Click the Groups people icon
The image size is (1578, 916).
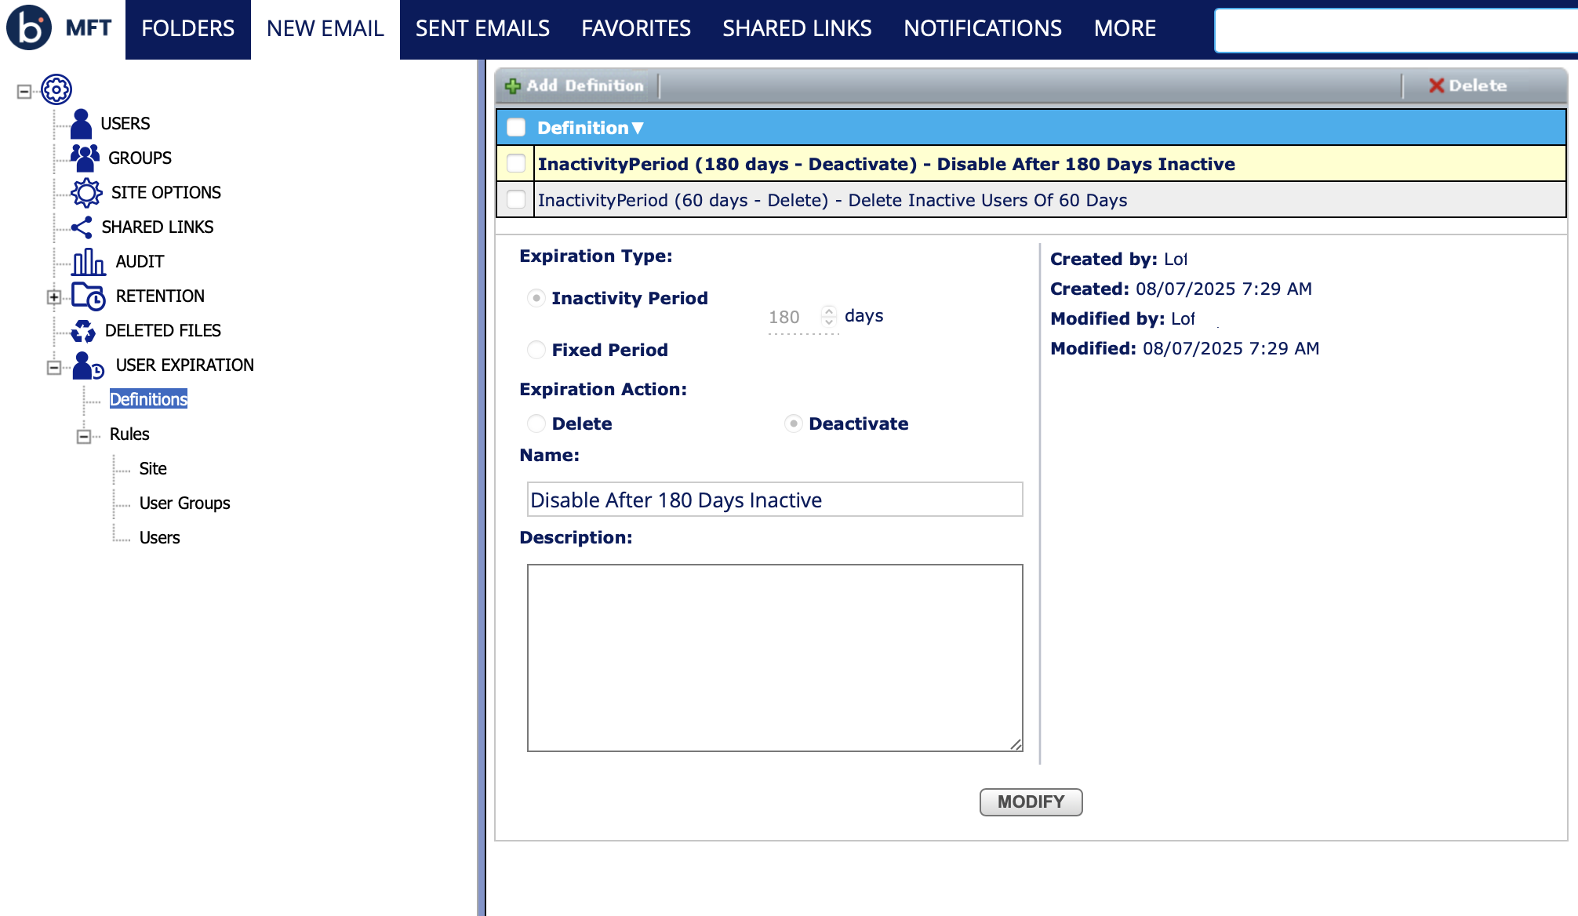coord(85,158)
